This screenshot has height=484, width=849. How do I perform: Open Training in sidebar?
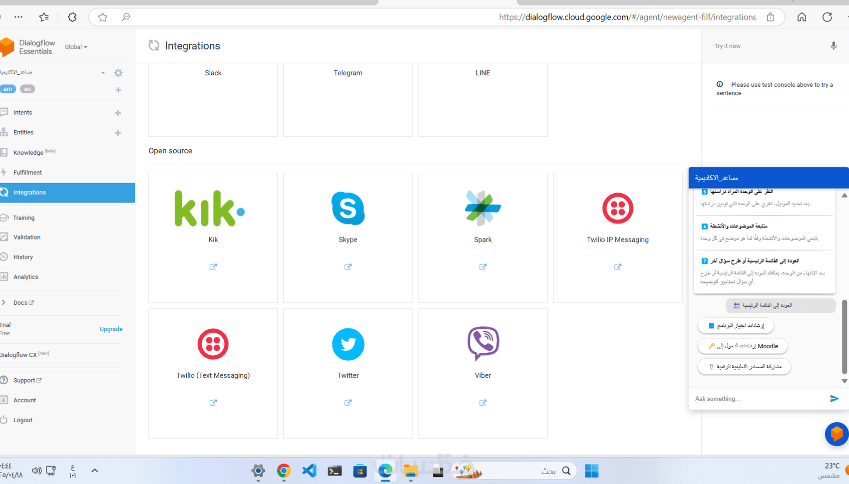click(23, 218)
